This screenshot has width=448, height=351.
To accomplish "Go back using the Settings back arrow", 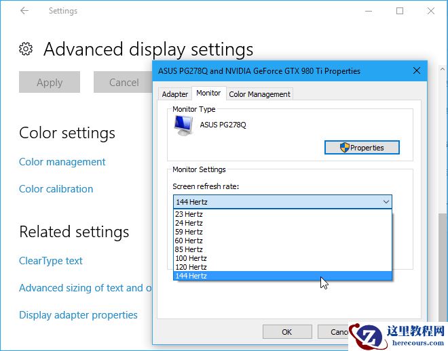I will pos(24,11).
